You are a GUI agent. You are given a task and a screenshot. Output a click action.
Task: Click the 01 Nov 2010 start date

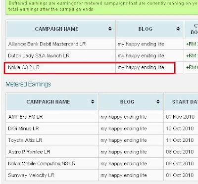(x=180, y=117)
